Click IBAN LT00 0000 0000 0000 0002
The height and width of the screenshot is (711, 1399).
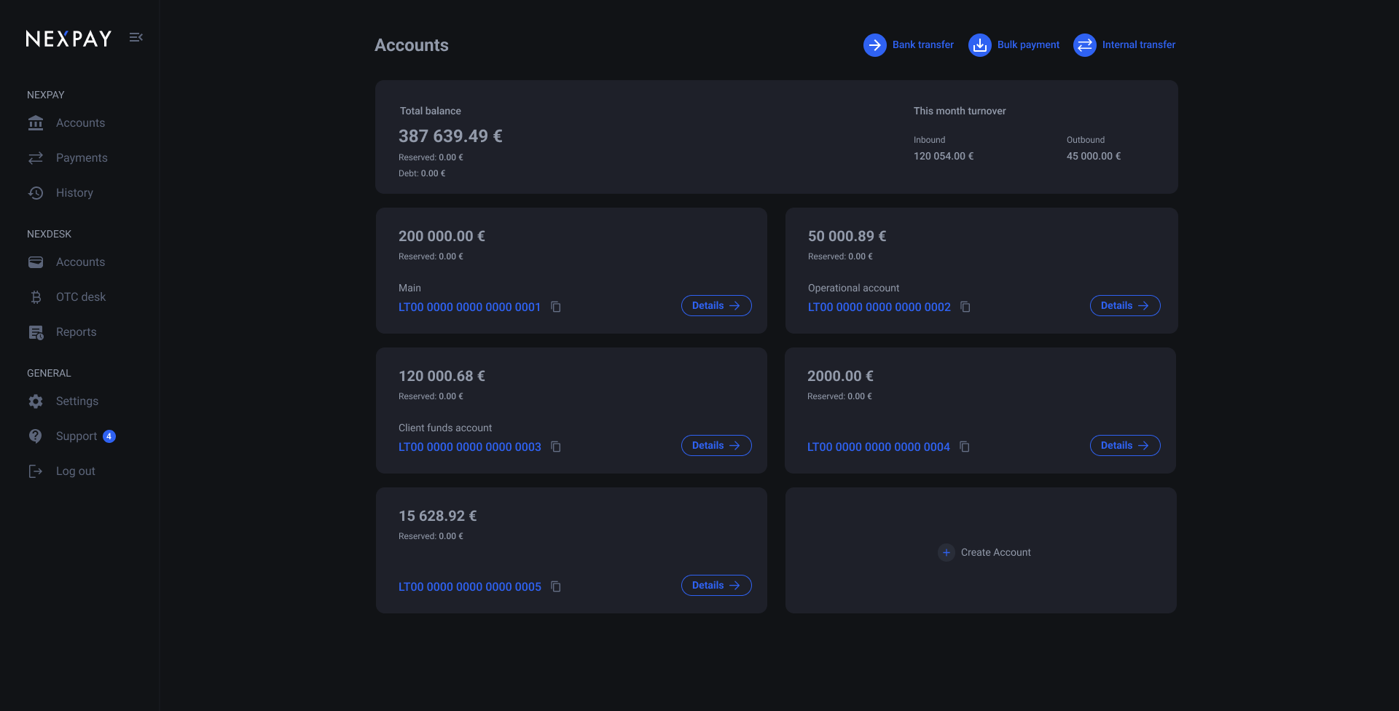pyautogui.click(x=879, y=307)
